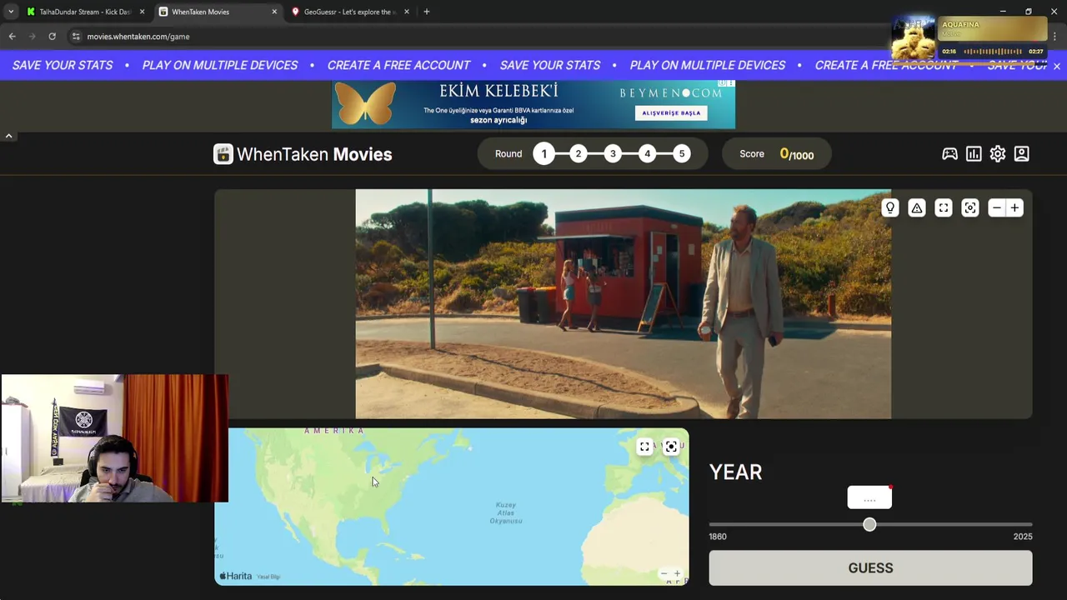This screenshot has height=600, width=1067.
Task: Click the address bar URL
Action: click(x=138, y=37)
